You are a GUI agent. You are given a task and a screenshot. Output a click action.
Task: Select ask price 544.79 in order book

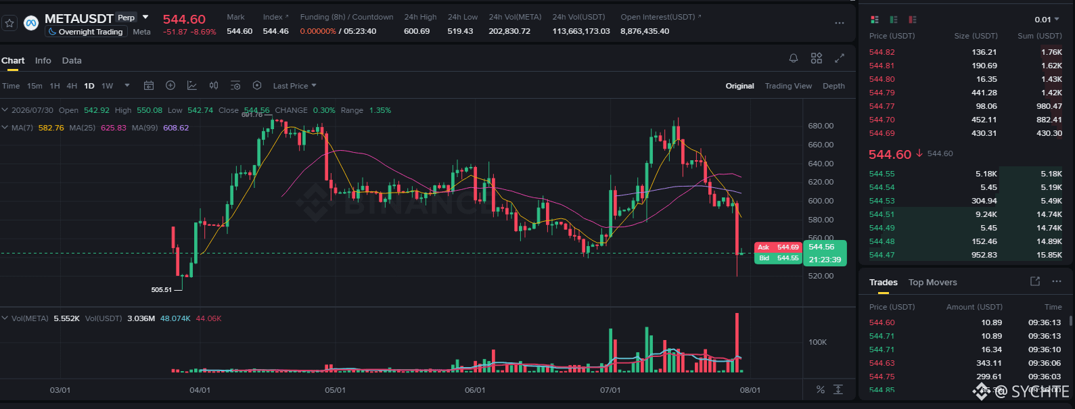882,93
